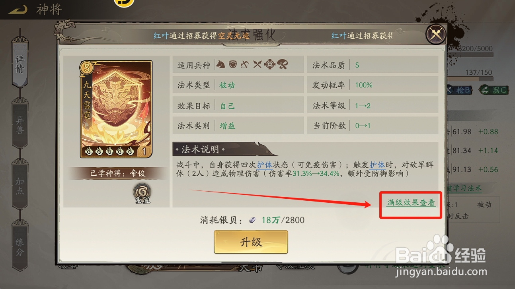
Task: Close the spell upgrade dialog
Action: (436, 35)
